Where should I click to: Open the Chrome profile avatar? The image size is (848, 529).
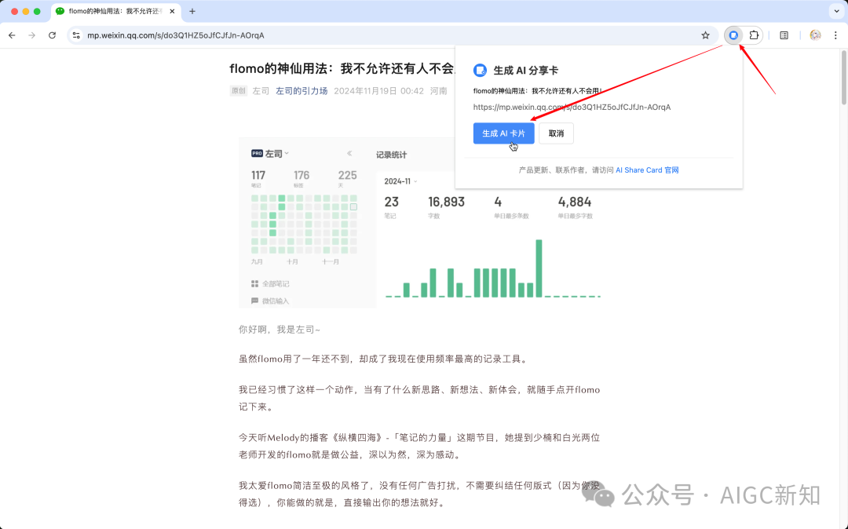click(x=815, y=35)
